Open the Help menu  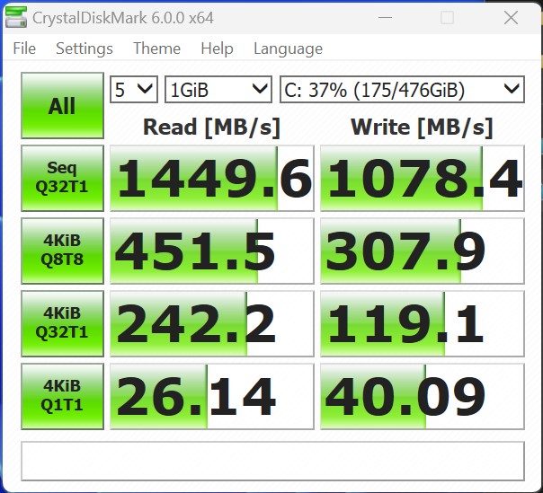tap(217, 48)
